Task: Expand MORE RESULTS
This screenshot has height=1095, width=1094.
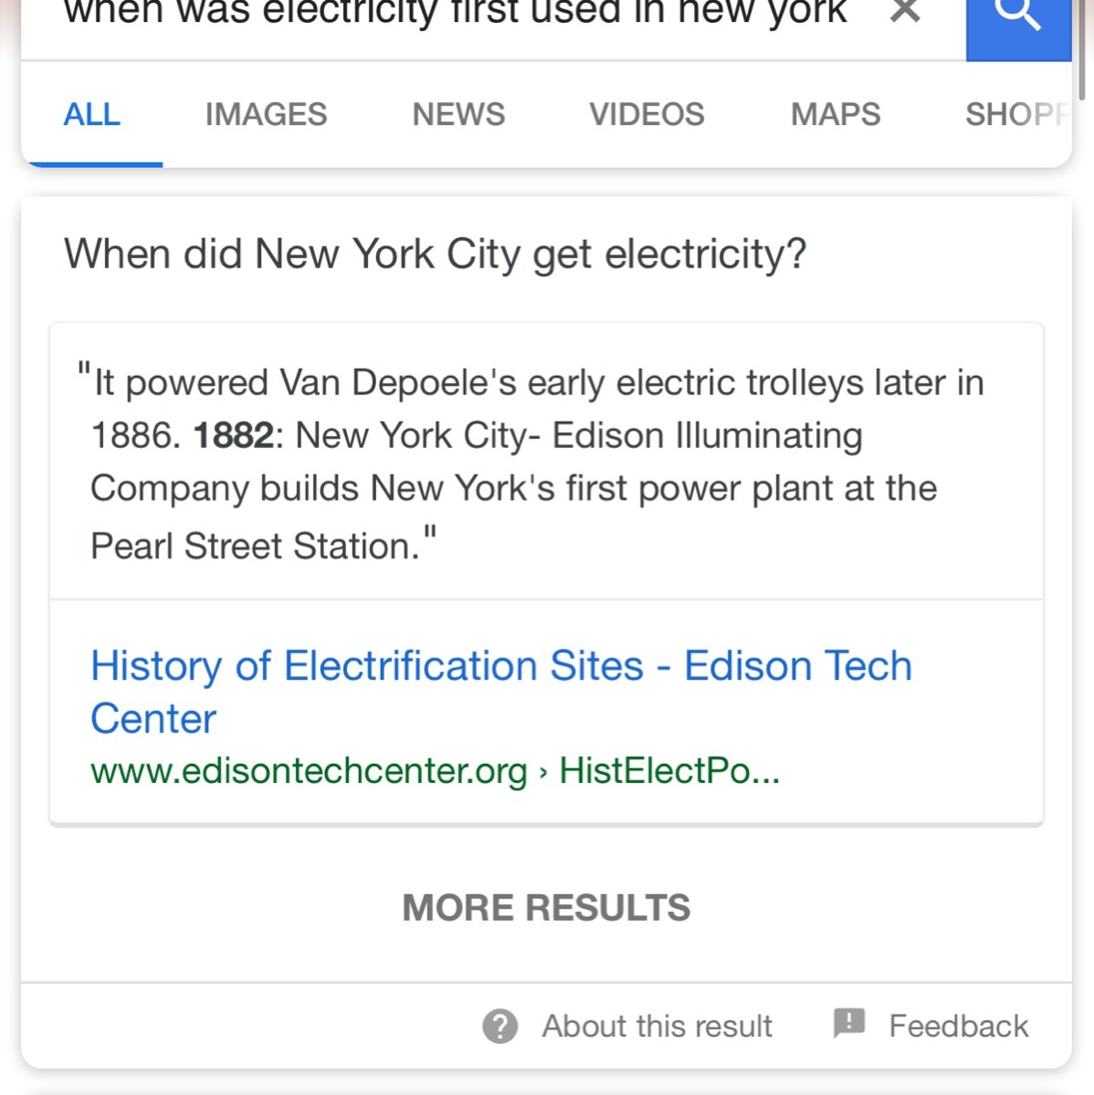Action: point(546,908)
